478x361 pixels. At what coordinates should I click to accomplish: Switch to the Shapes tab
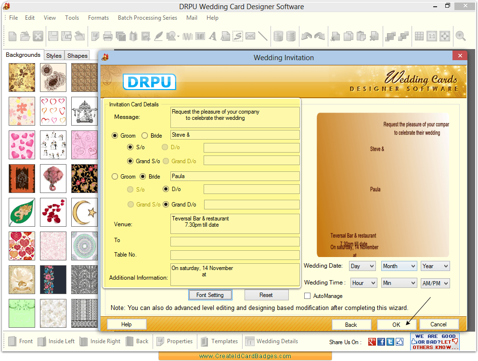click(78, 55)
